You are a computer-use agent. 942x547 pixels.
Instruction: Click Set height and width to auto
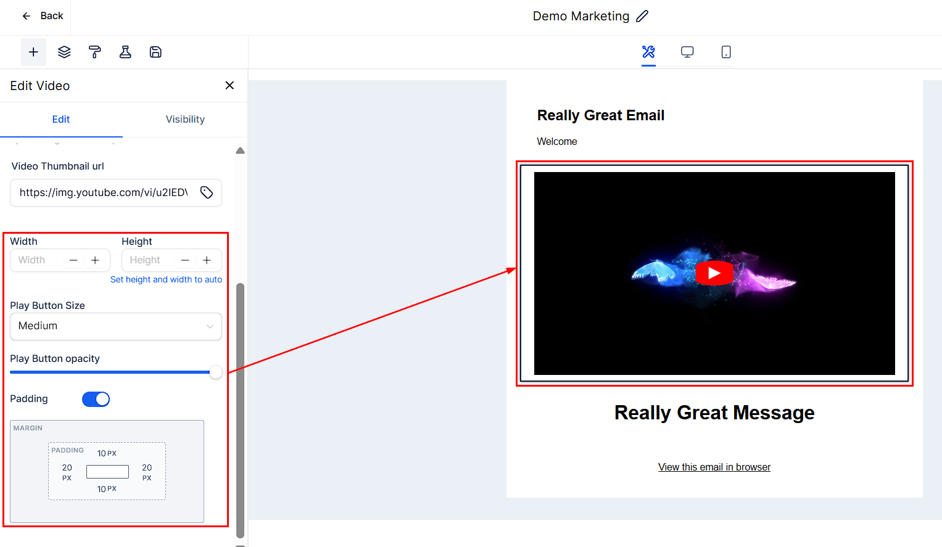pyautogui.click(x=166, y=280)
